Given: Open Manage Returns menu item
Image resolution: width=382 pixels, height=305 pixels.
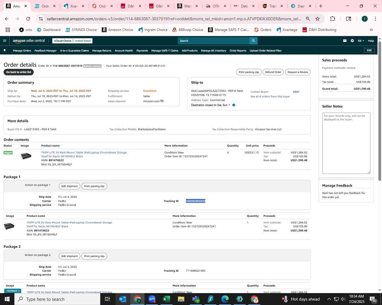Looking at the screenshot, I should [102, 51].
